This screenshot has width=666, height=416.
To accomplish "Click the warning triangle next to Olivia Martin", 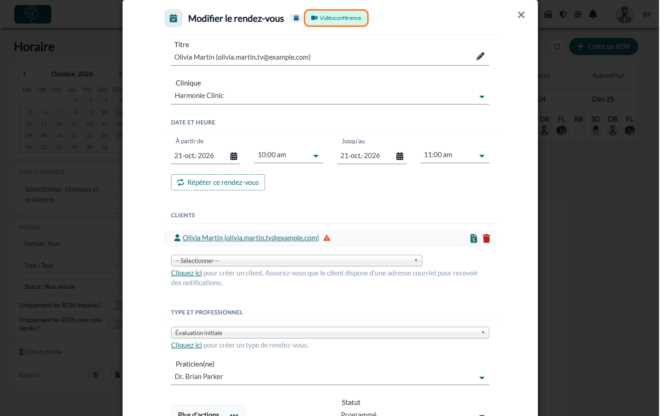I will pyautogui.click(x=327, y=238).
